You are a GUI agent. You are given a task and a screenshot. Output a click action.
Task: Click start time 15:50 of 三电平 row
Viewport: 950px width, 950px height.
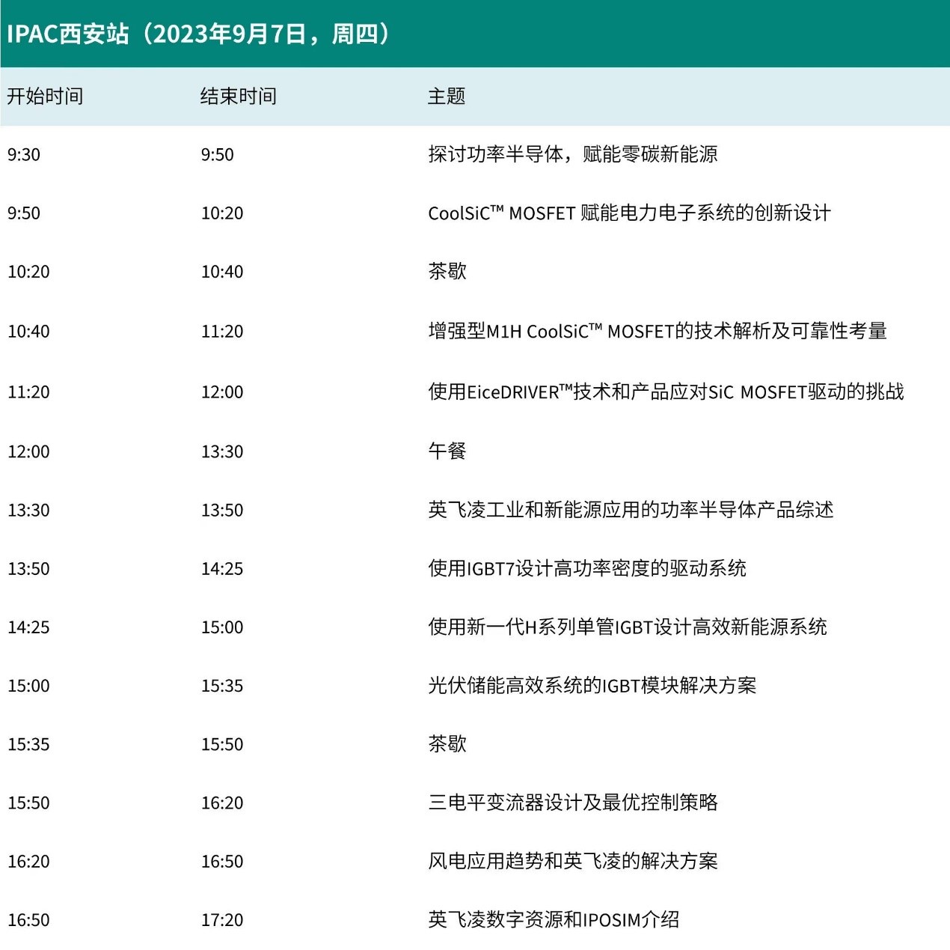coord(28,803)
